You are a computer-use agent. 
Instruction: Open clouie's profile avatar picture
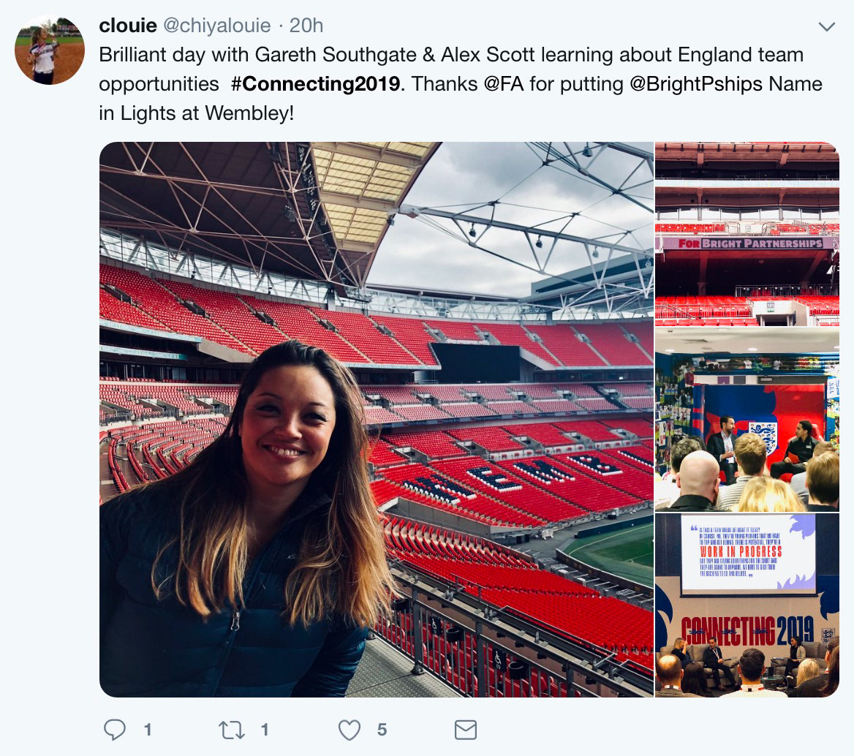tap(50, 50)
